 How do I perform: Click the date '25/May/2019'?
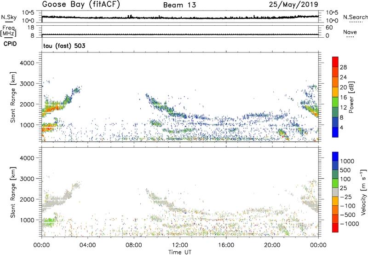tap(293, 5)
